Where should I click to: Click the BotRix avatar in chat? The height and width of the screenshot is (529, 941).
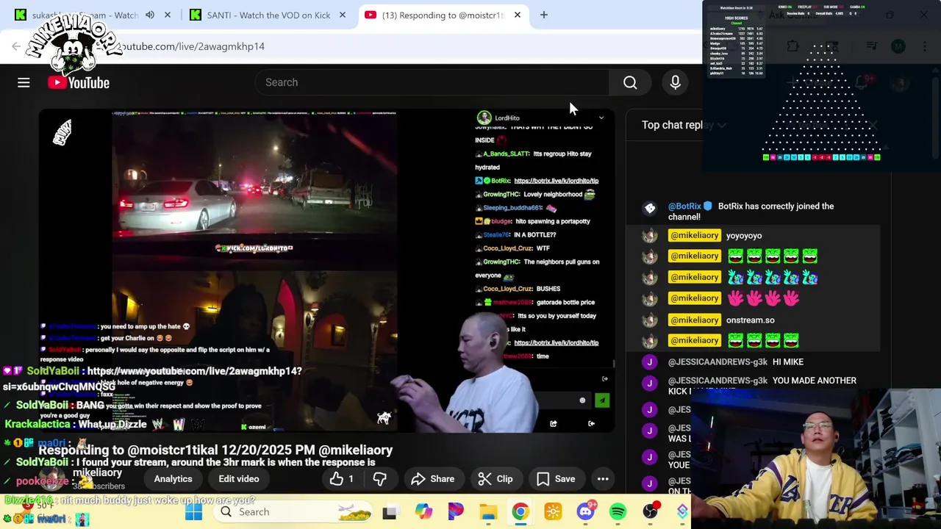650,209
